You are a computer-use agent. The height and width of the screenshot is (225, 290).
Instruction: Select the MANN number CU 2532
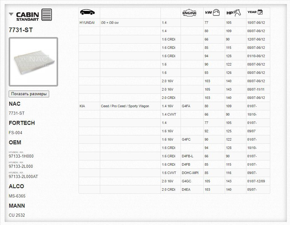point(17,215)
